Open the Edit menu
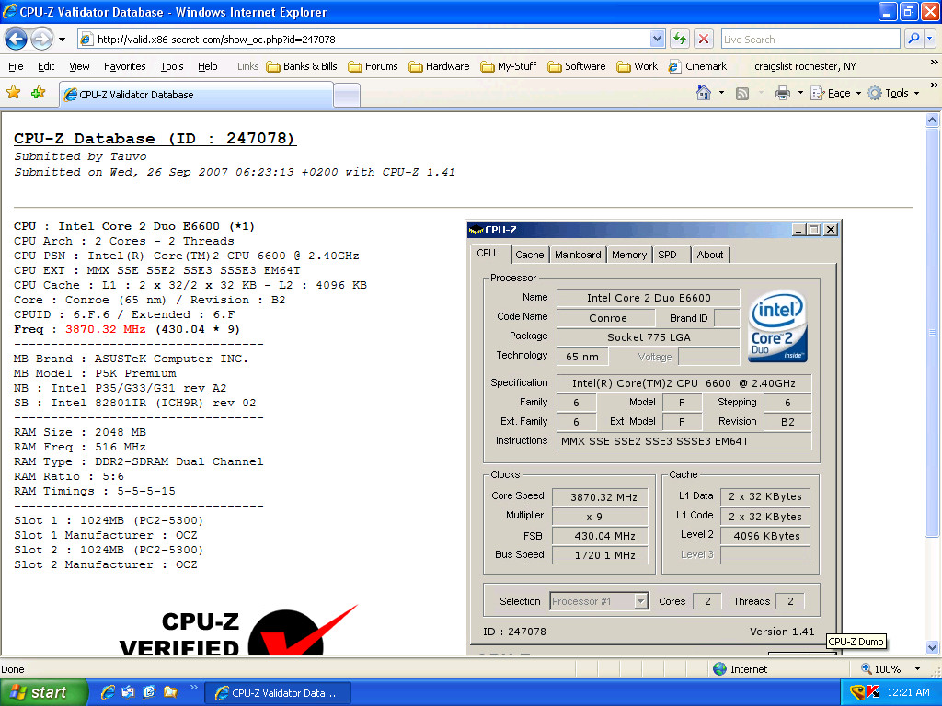The width and height of the screenshot is (942, 706). [46, 66]
